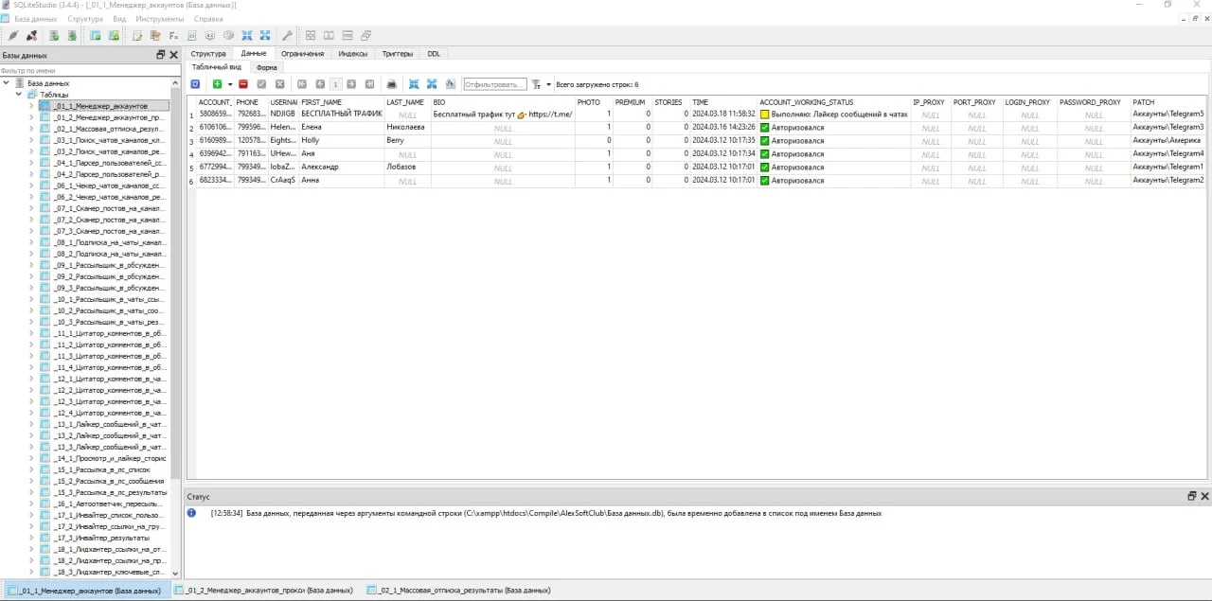Select the _17_2_Инвайтер_ссылки_на_гру table

[110, 526]
